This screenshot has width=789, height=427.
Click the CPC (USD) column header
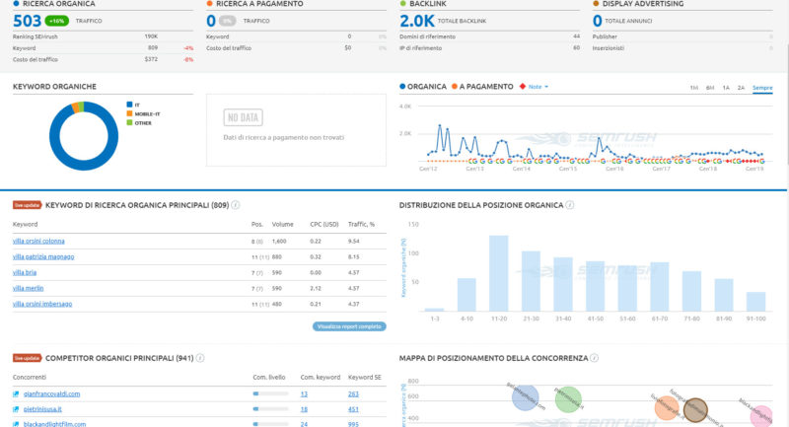point(324,224)
